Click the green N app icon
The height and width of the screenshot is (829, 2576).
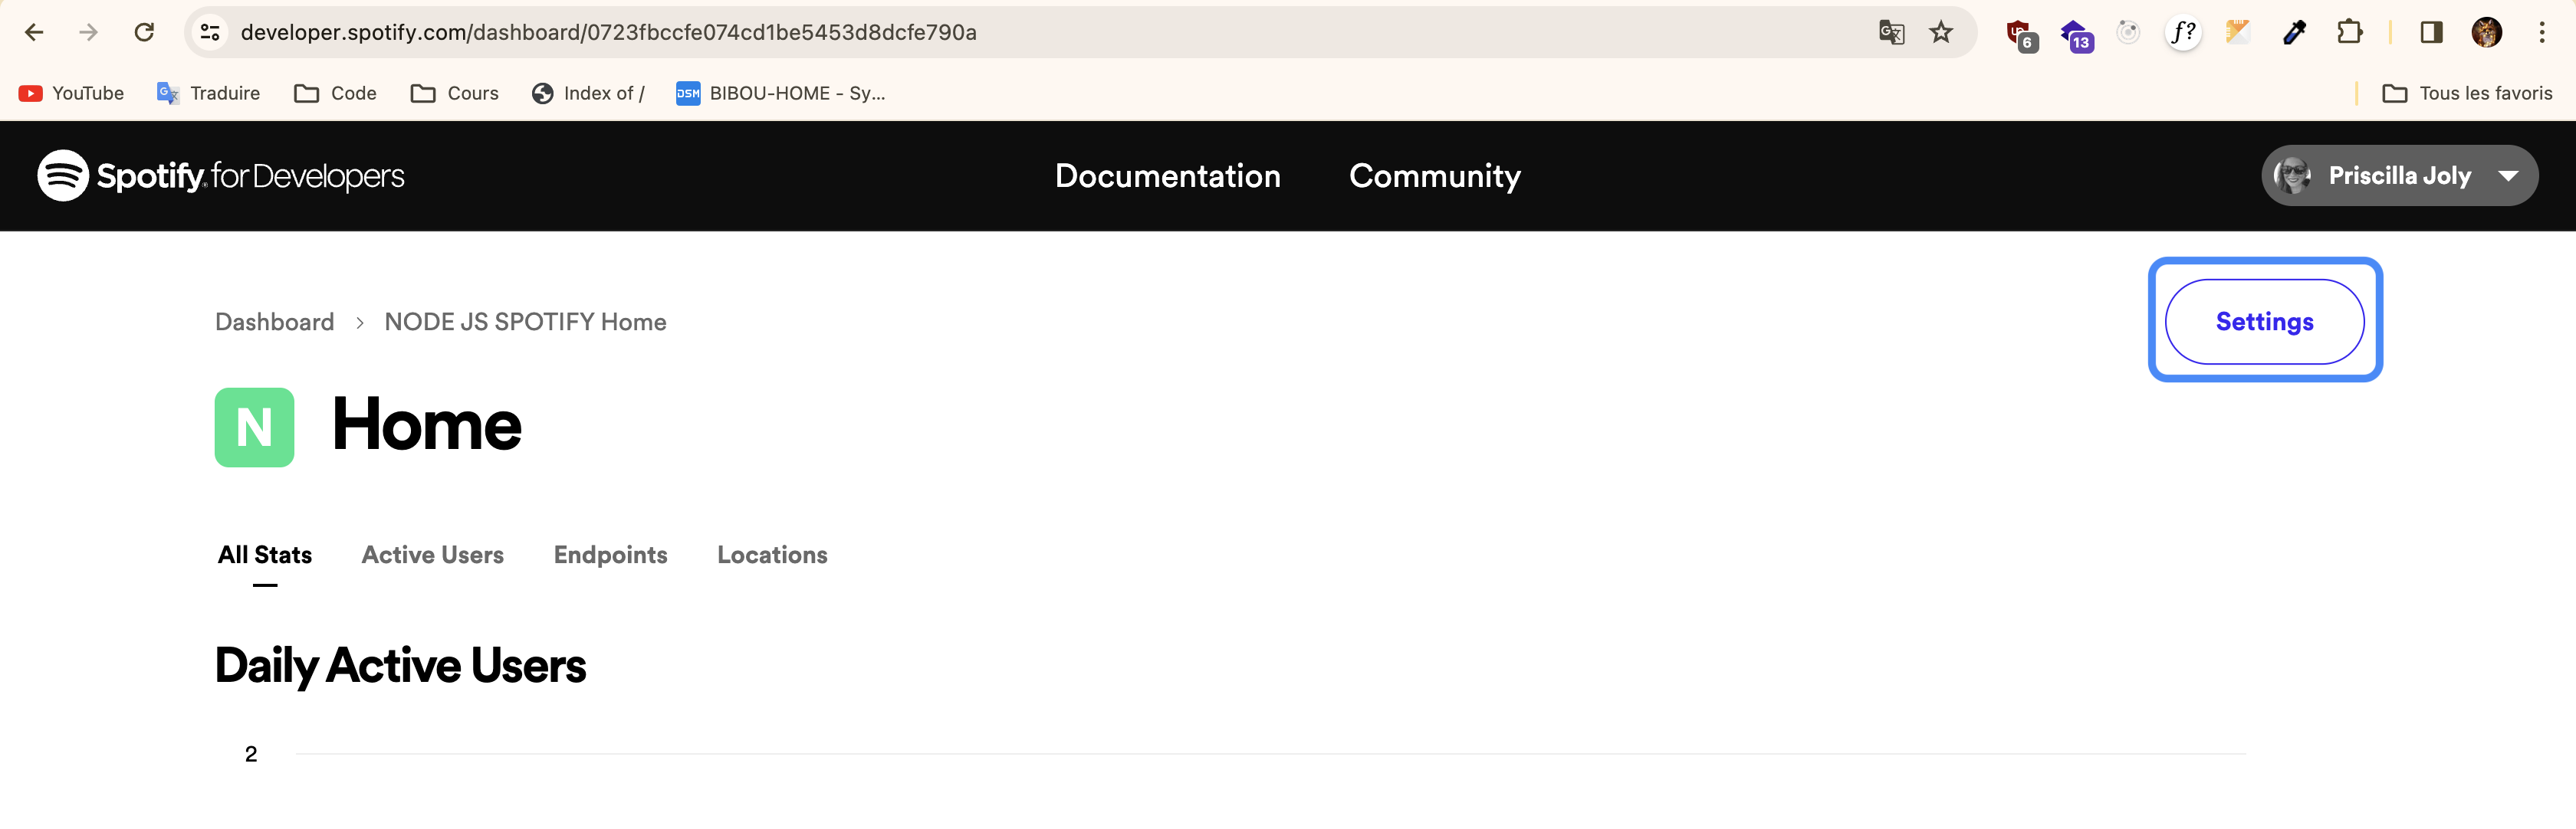(x=254, y=428)
